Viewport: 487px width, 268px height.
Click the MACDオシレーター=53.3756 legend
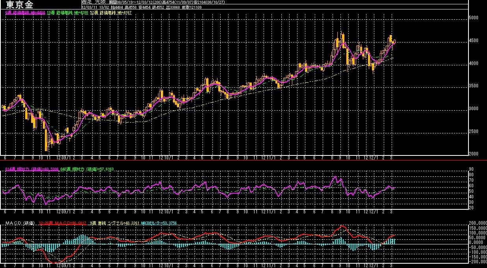pyautogui.click(x=159, y=223)
